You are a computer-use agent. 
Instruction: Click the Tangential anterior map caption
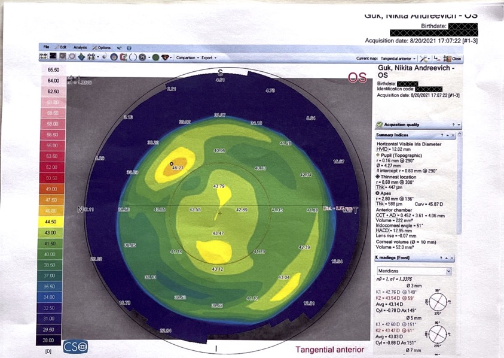tap(330, 350)
